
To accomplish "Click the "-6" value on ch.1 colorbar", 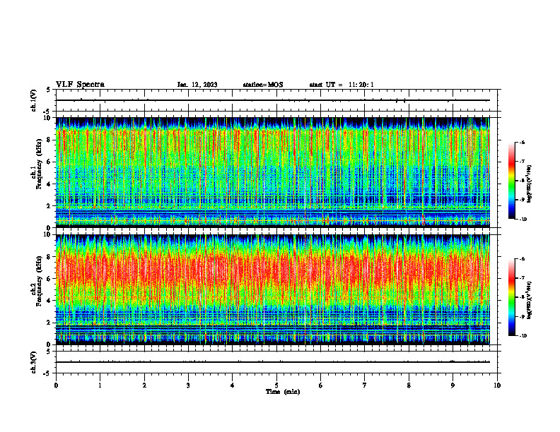I will coord(522,143).
